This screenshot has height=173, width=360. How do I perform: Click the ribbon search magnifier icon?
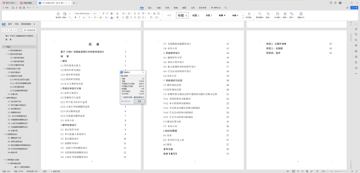click(x=226, y=8)
